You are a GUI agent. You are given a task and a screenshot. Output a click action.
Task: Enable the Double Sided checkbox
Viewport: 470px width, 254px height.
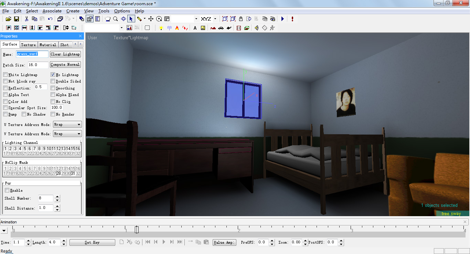point(53,81)
